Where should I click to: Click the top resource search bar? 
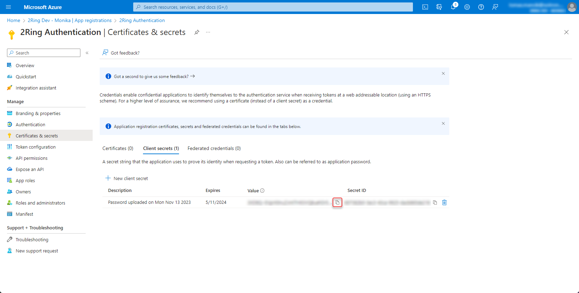coord(273,7)
